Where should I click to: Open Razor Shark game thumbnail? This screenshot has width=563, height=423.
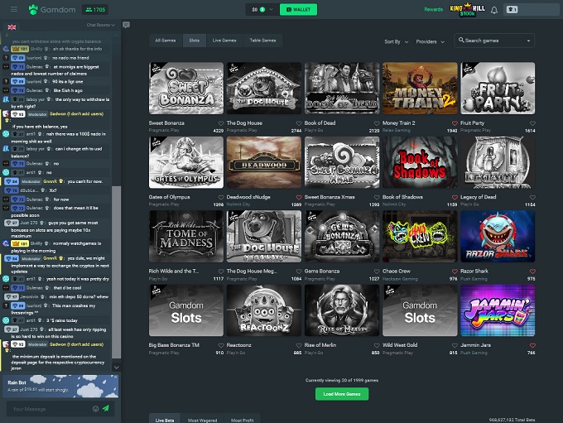click(498, 236)
